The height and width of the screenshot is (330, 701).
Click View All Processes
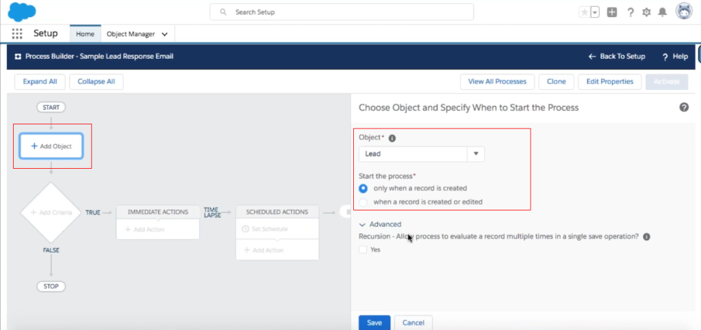coord(497,81)
